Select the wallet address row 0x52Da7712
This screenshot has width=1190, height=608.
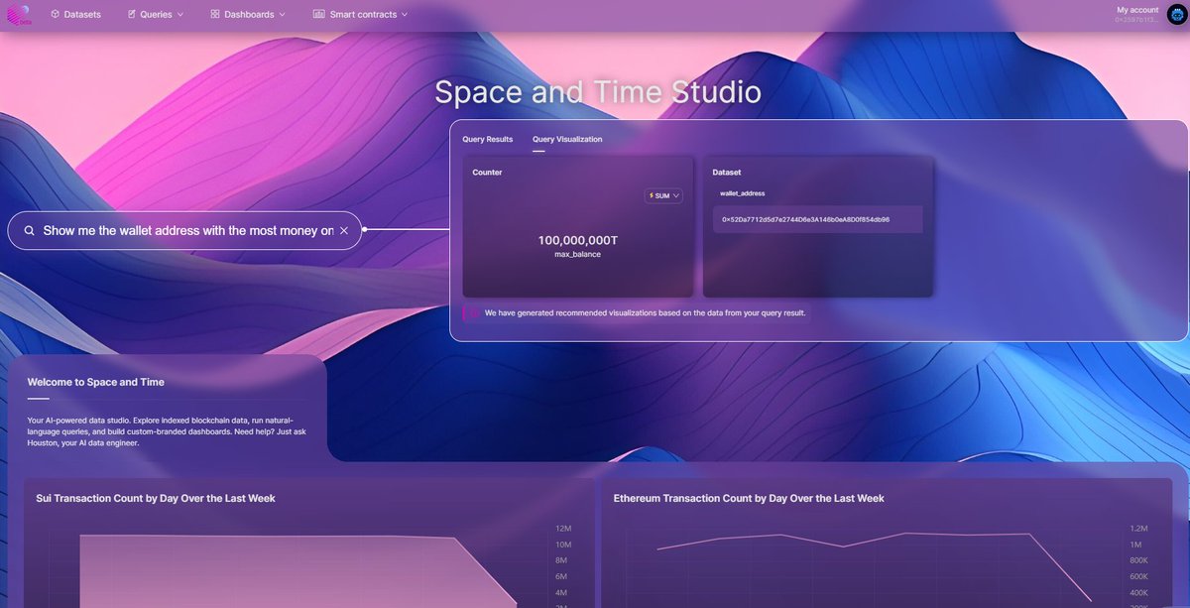(818, 219)
